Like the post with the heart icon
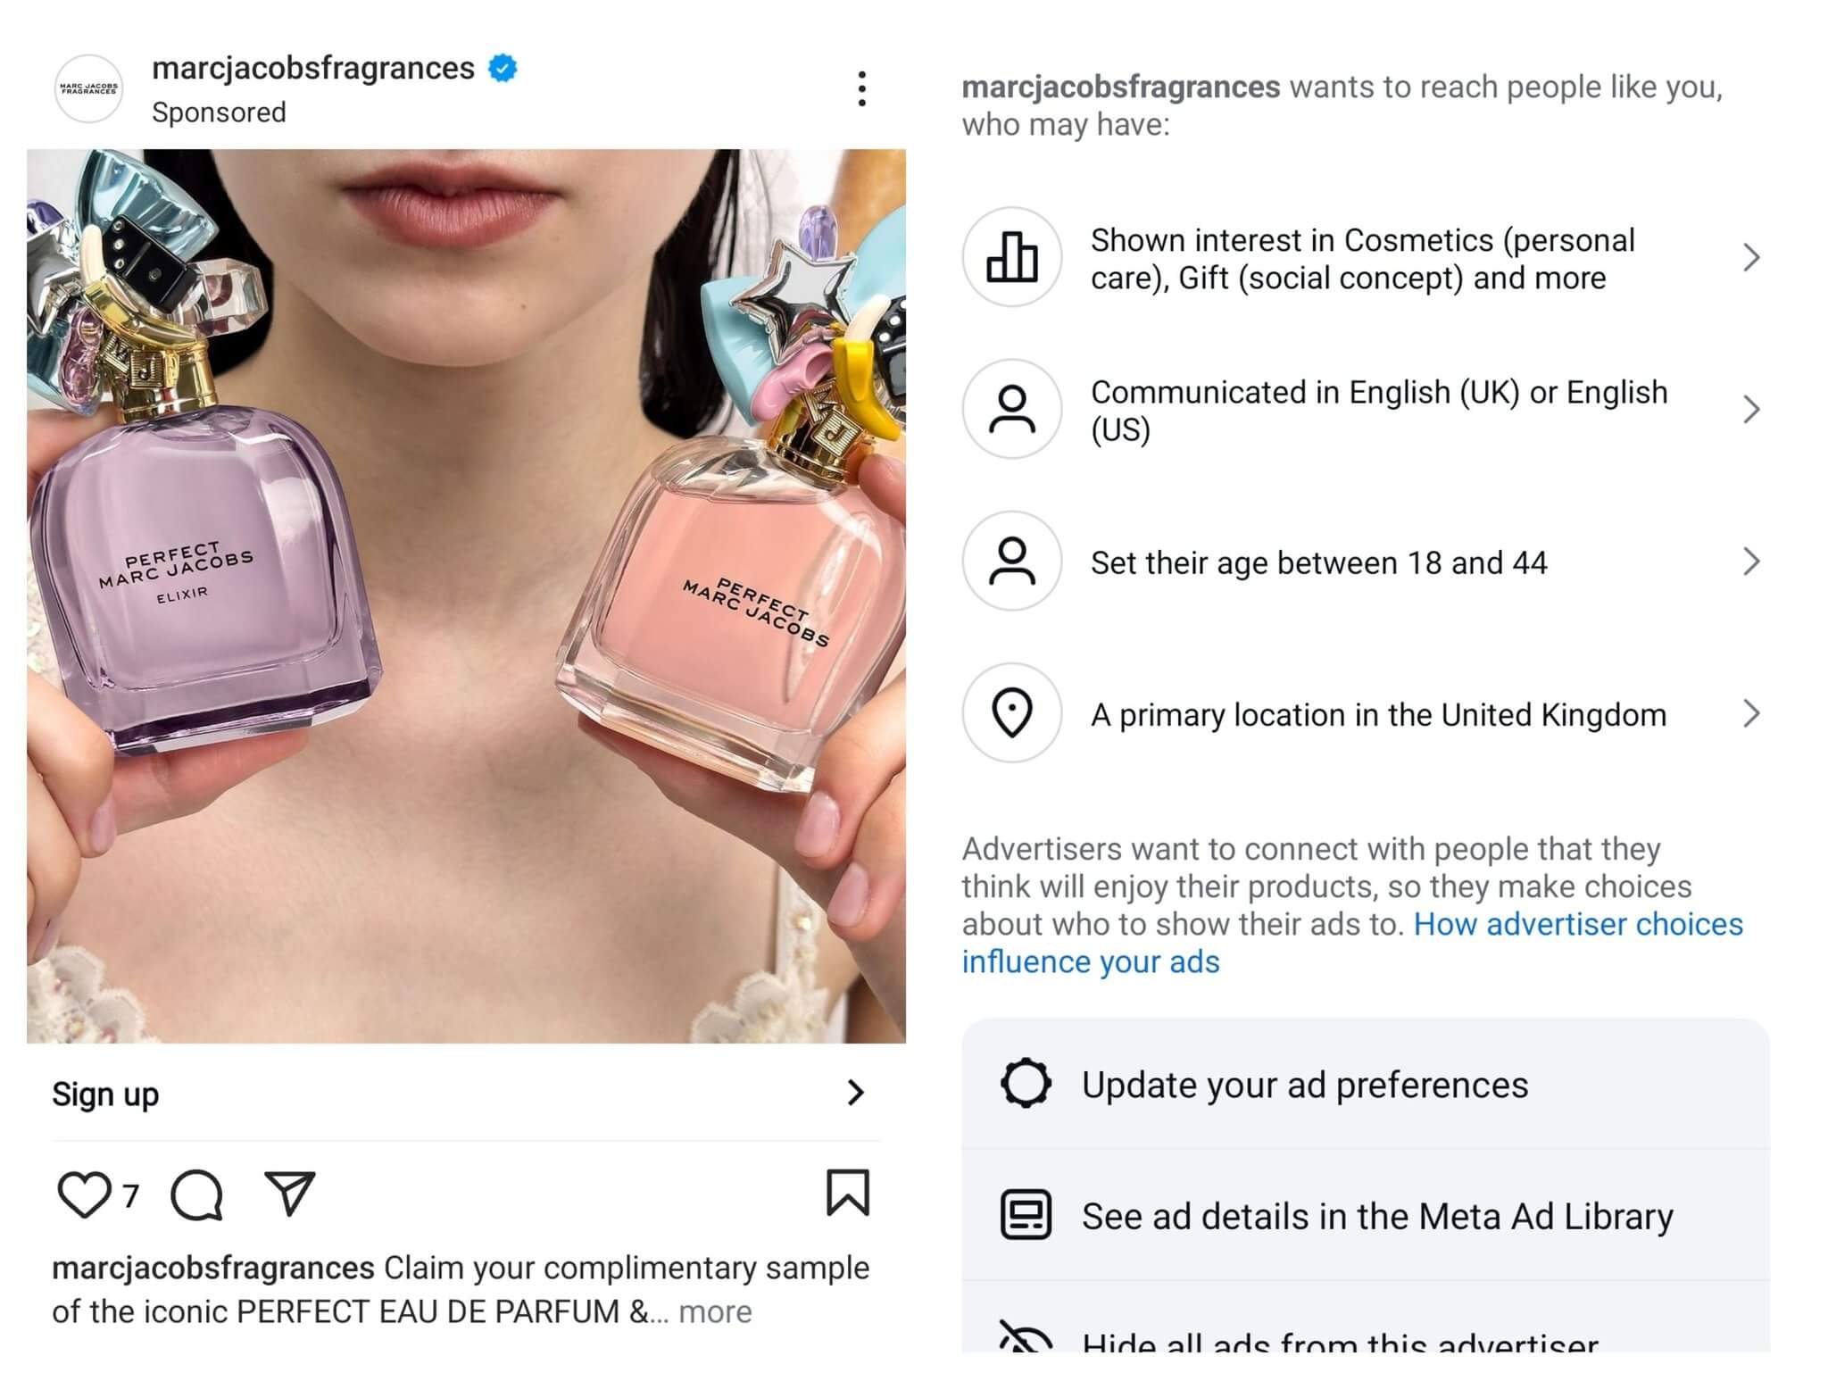Screen dimensions: 1828x1373 coord(84,1194)
